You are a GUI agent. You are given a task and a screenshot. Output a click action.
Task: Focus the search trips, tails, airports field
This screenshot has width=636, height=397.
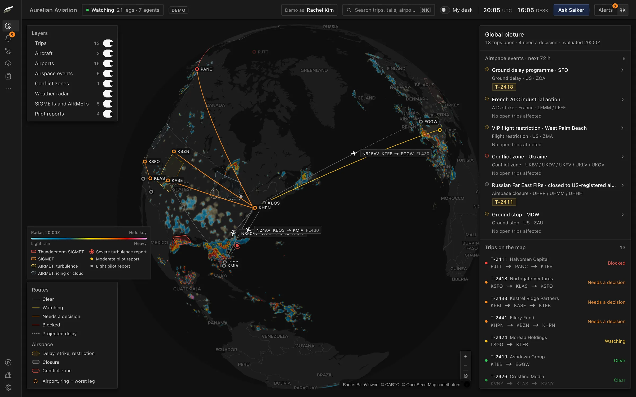(x=388, y=10)
